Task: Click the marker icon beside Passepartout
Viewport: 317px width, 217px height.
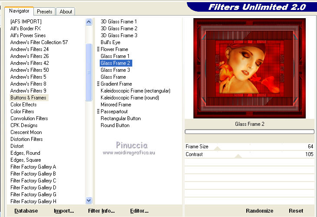Action: [x=98, y=112]
